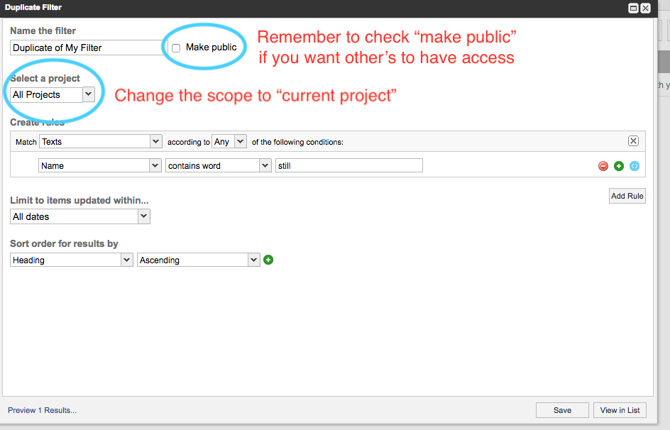The width and height of the screenshot is (670, 430).
Task: Maximize the Duplicate Filter dialog
Action: (x=633, y=8)
